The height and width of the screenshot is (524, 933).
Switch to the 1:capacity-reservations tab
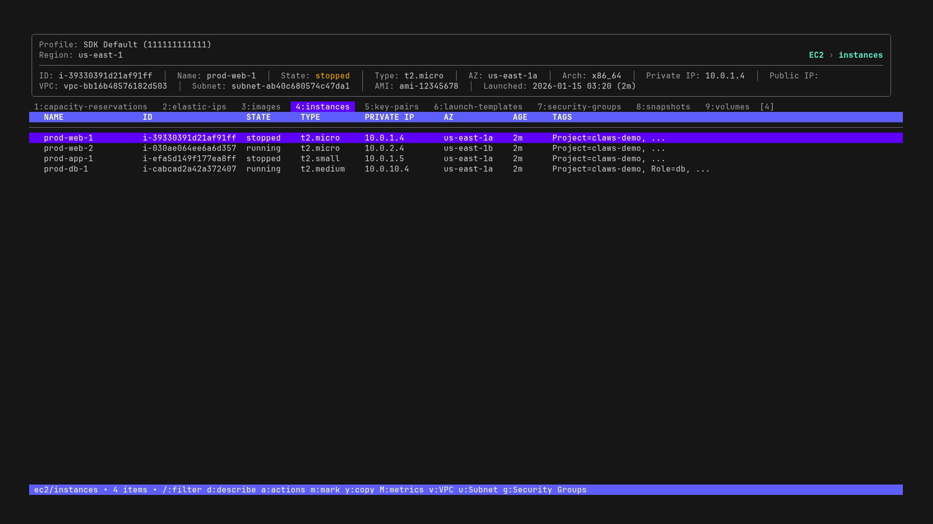coord(90,107)
